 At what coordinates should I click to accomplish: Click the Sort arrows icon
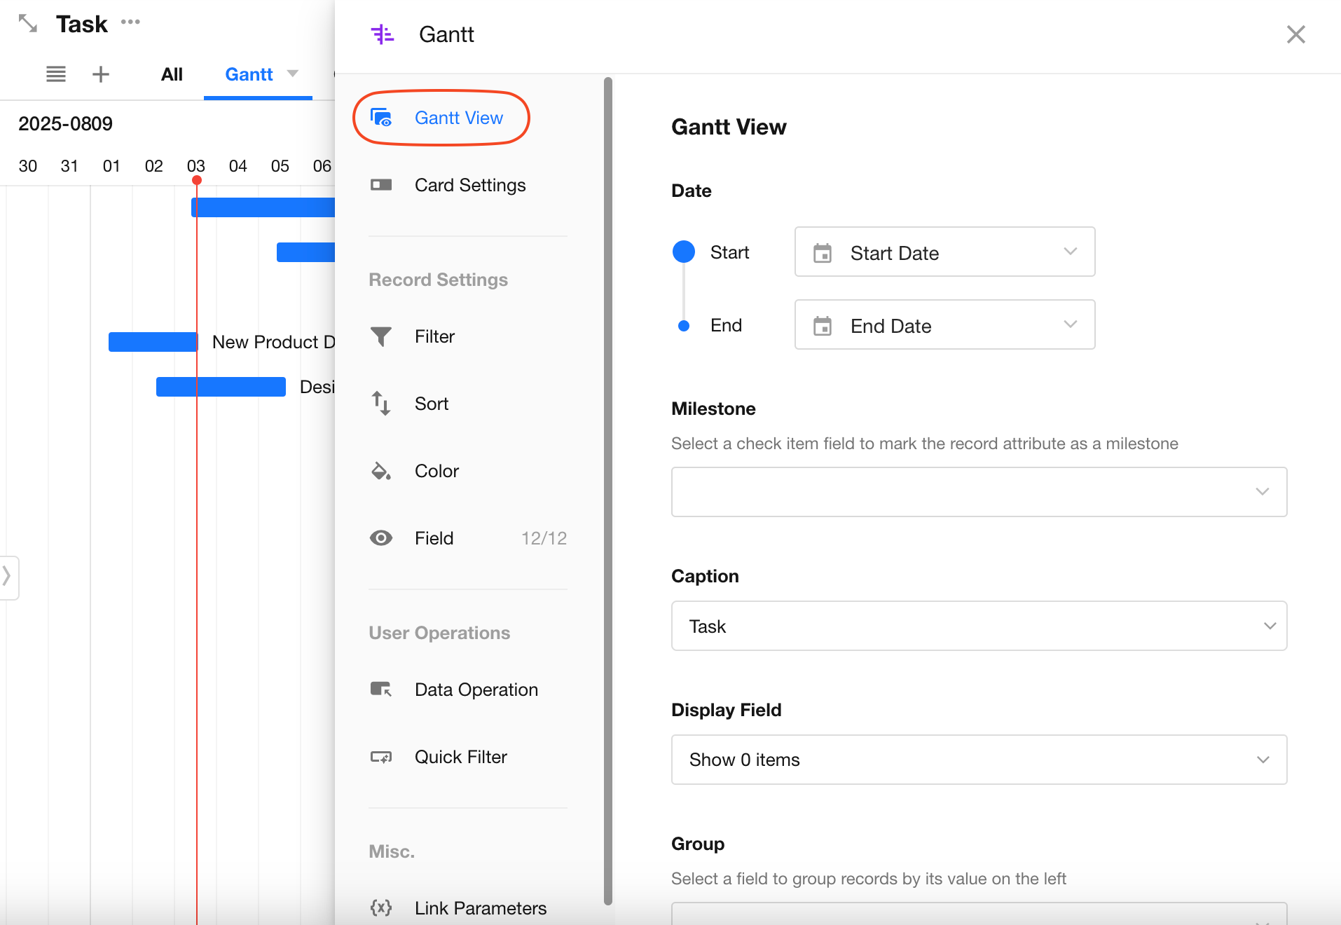(381, 404)
